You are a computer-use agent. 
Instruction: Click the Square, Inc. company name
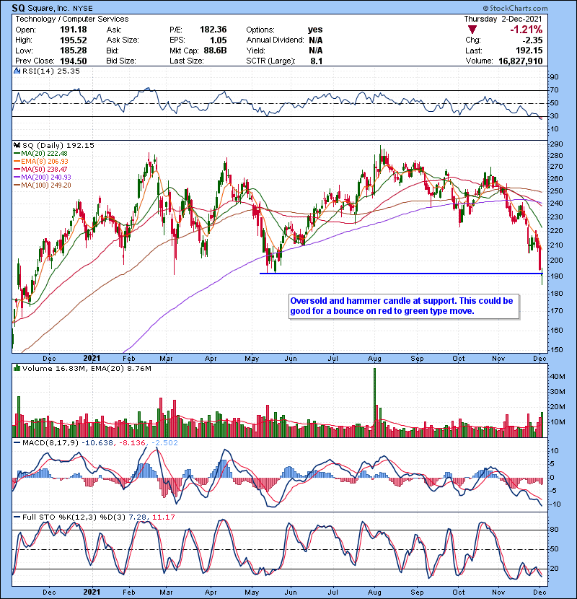coord(49,8)
